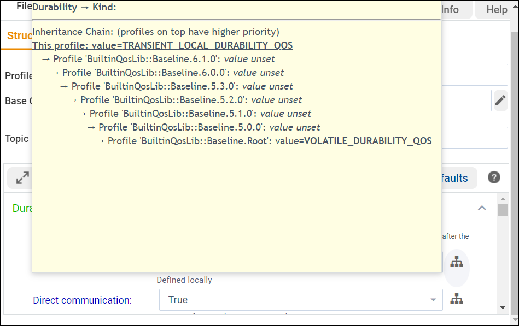Click the vertical scrollbar thumb

(x=503, y=210)
